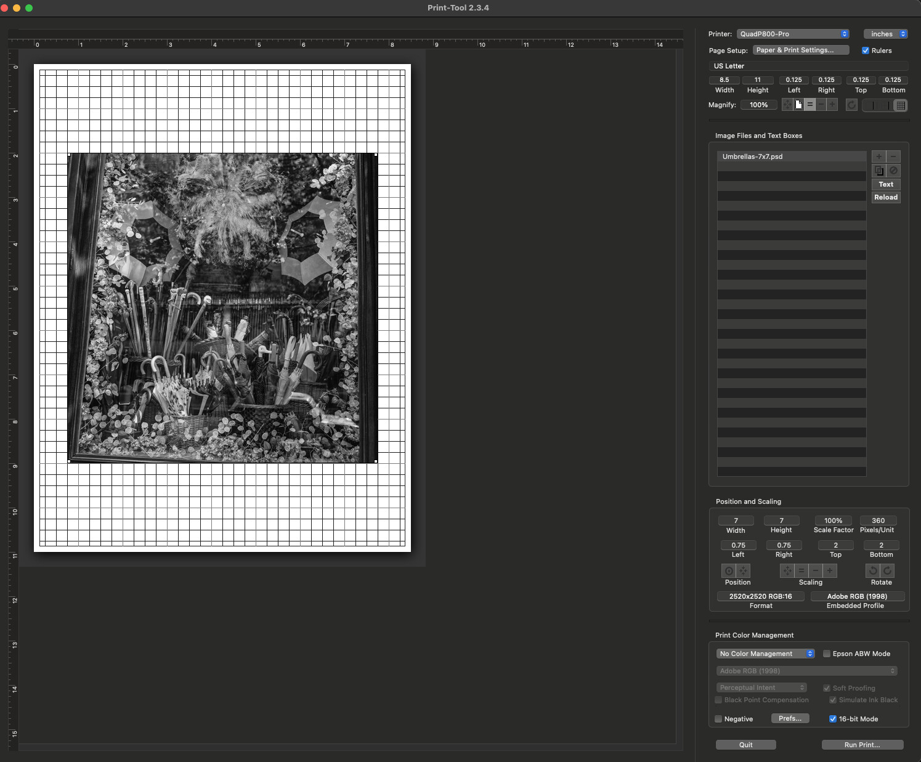The height and width of the screenshot is (762, 921).
Task: Disable 16-bit Mode checkbox
Action: point(833,719)
